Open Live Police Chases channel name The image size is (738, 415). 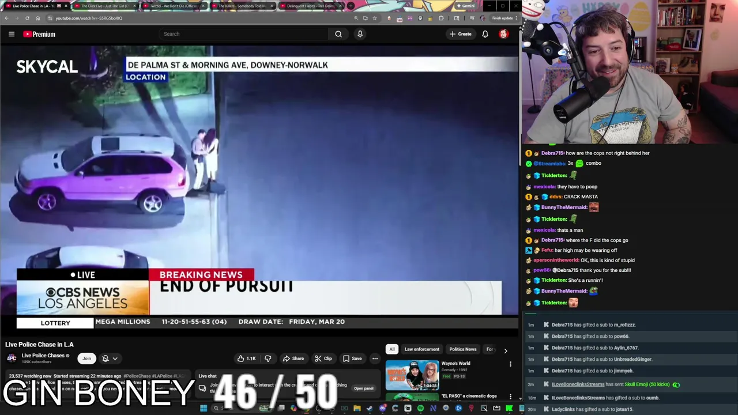point(43,356)
